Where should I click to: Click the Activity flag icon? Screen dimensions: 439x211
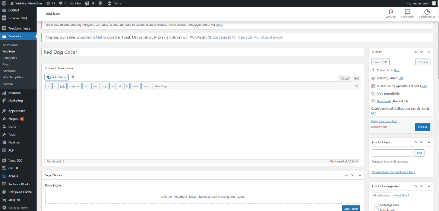point(391,12)
